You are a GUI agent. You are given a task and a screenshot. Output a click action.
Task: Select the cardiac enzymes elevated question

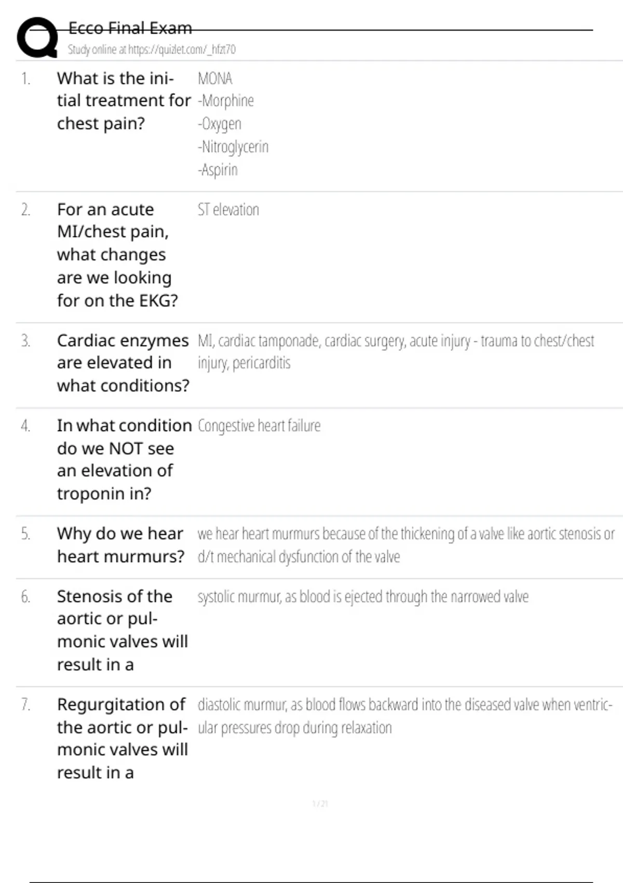click(x=123, y=363)
